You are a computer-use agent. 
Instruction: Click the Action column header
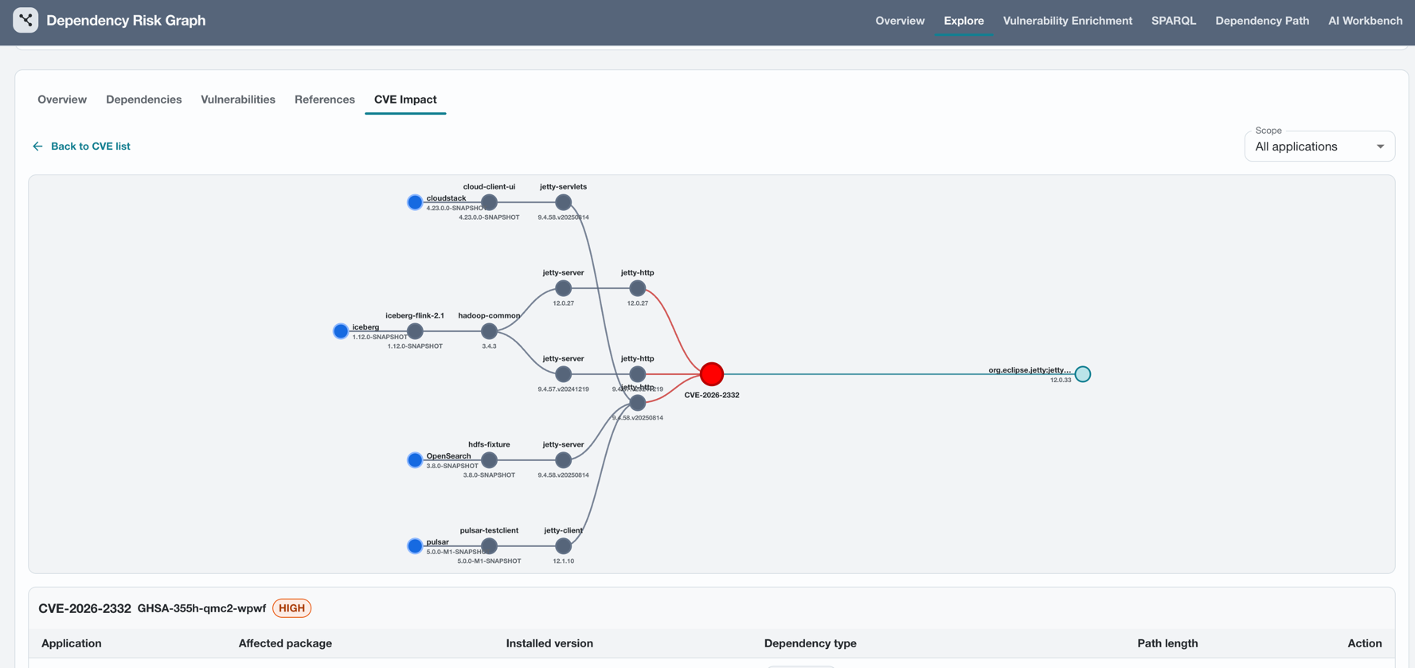click(x=1364, y=643)
